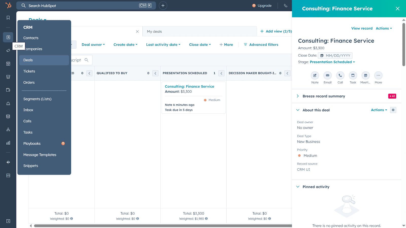Screen dimensions: 406x228
Task: Collapse the About this deal section
Action: [x=298, y=110]
